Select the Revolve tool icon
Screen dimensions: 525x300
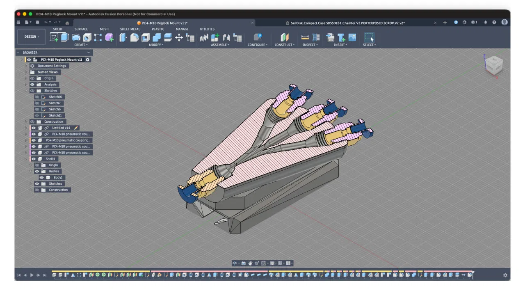[x=76, y=37]
